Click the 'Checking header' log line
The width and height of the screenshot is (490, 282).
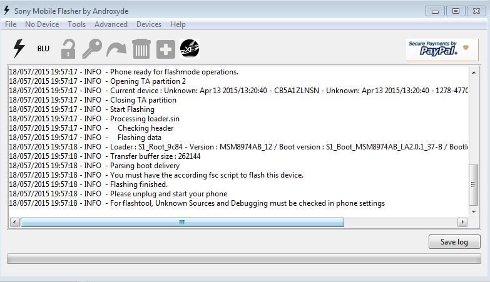(x=91, y=128)
